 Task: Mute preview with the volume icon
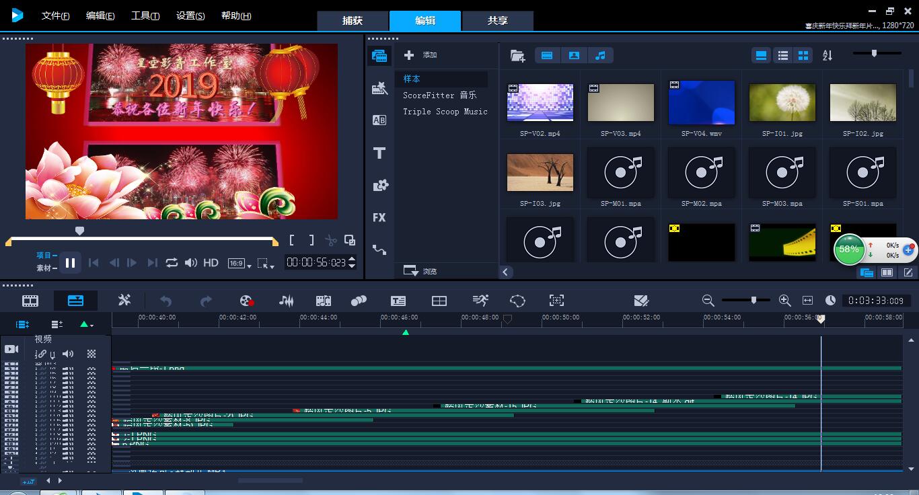coord(191,263)
